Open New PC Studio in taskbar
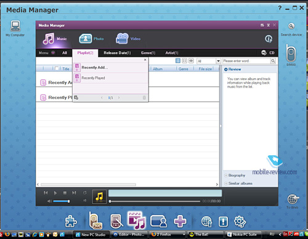Image resolution: width=308 pixels, height=239 pixels. pos(91,234)
